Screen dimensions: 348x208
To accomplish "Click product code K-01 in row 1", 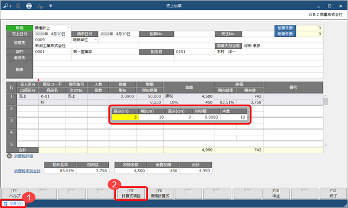I will 52,96.
